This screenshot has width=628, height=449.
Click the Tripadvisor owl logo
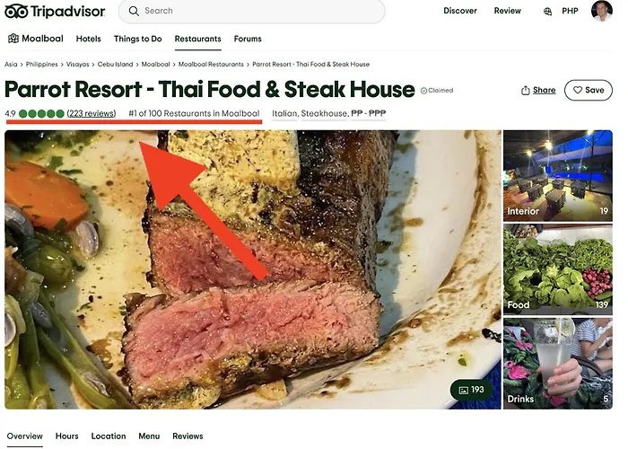point(16,11)
